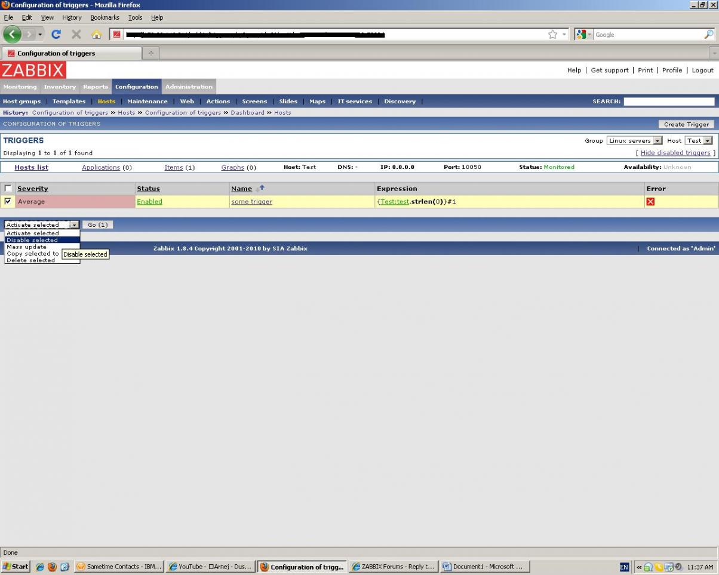Open the Firefox File menu
Viewport: 719px width, 575px height.
pos(8,17)
